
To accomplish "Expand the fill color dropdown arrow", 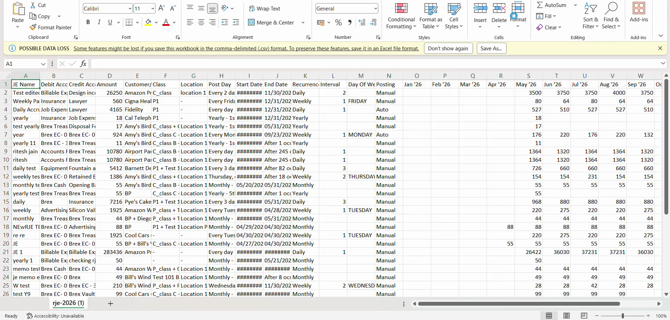I will pos(156,22).
